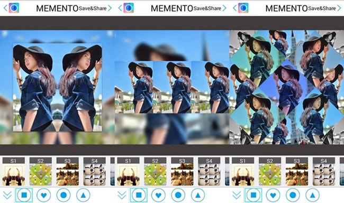The height and width of the screenshot is (203, 344).
Task: Choose S4 style on diamond-collage screen
Action: 324,171
